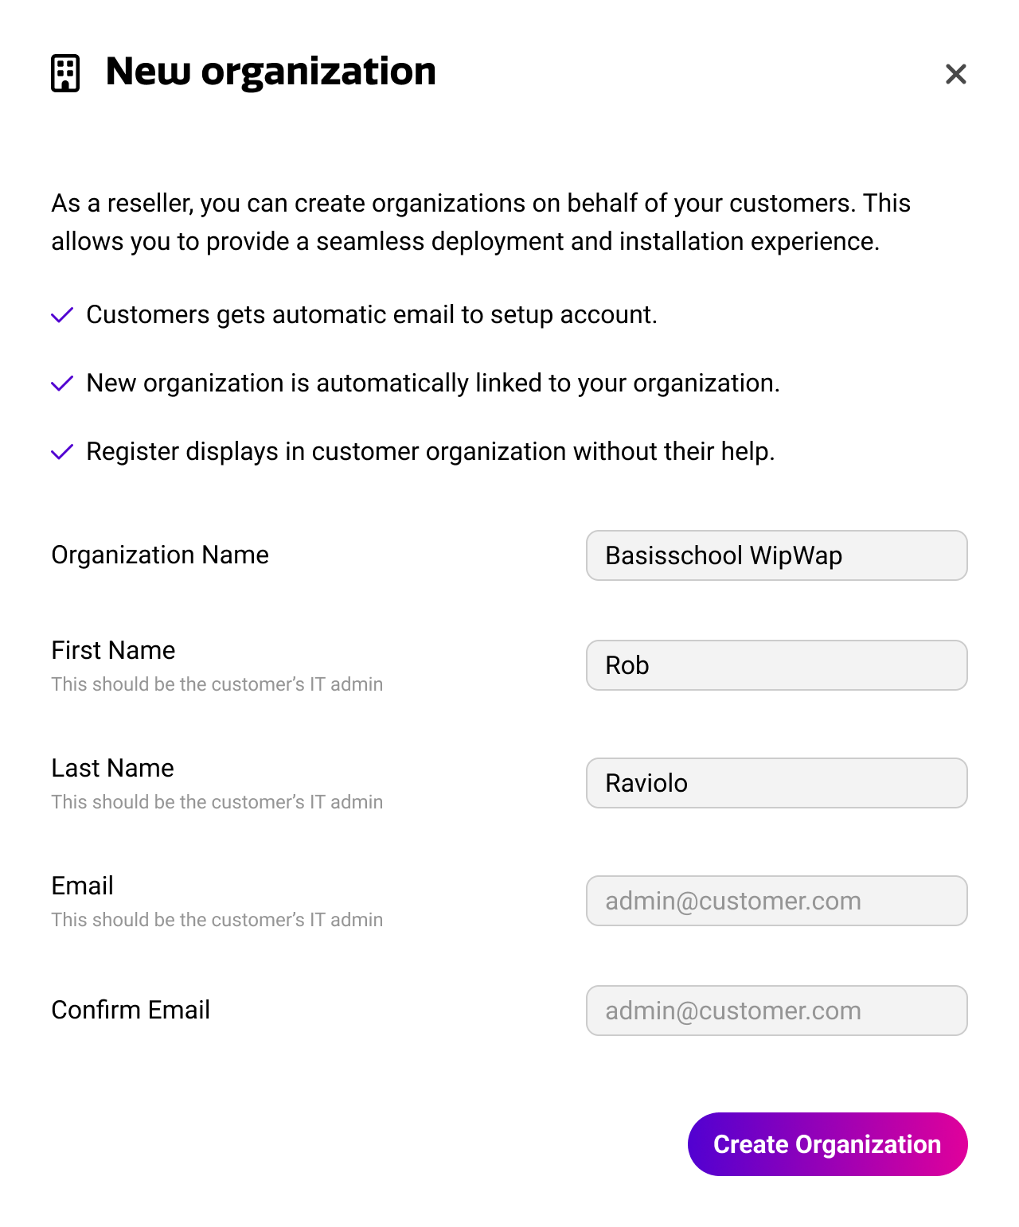Click the checkmark beside Register displays bullet

62,452
